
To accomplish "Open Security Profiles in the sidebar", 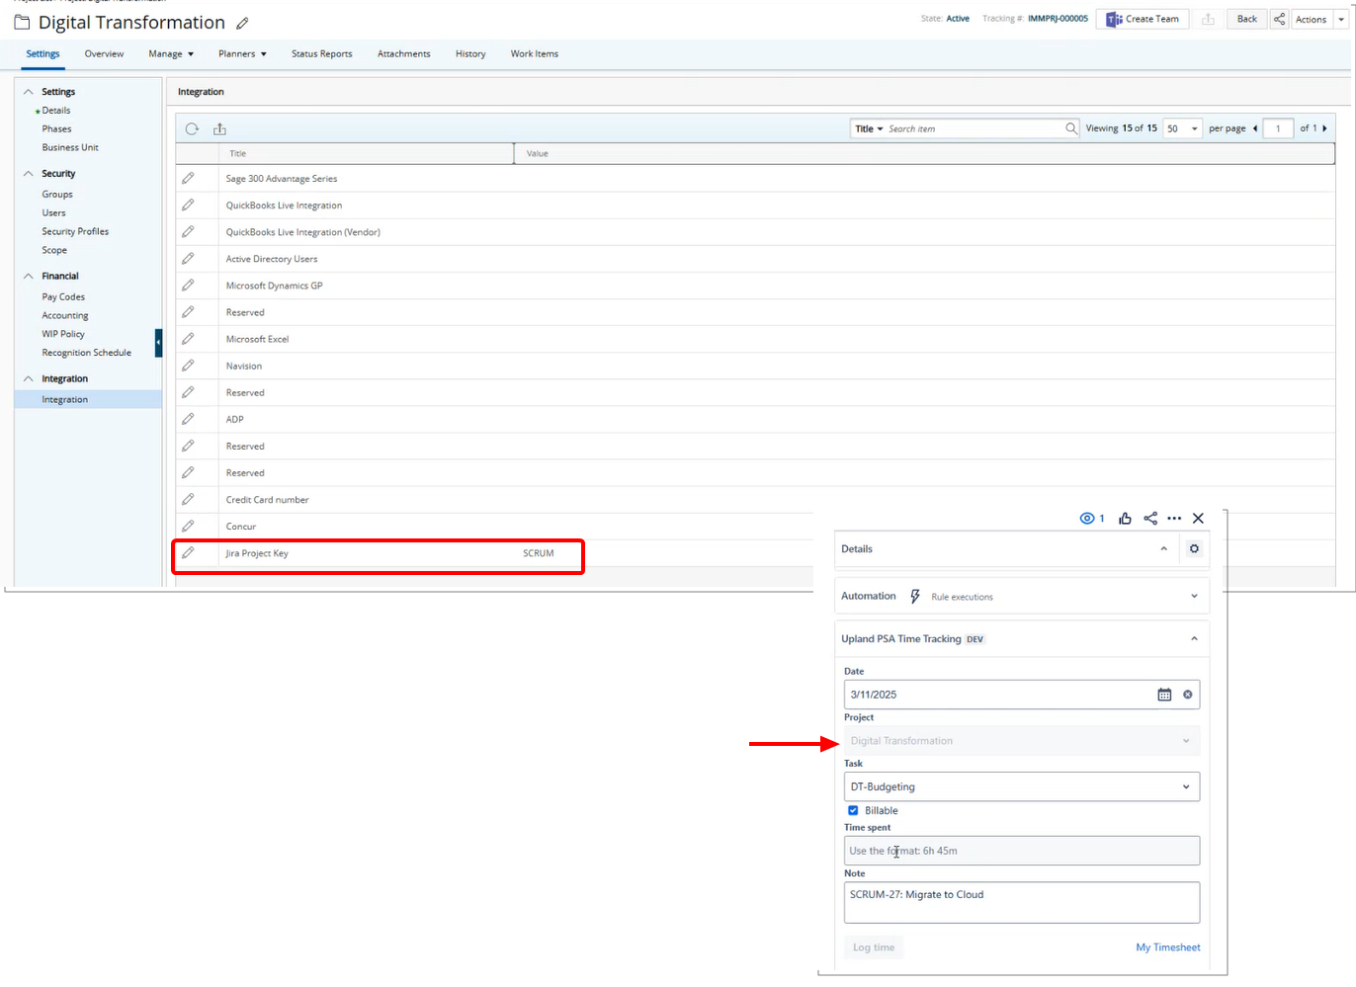I will tap(75, 231).
